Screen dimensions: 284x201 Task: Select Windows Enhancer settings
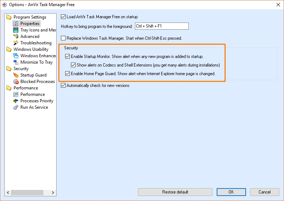pyautogui.click(x=38, y=56)
